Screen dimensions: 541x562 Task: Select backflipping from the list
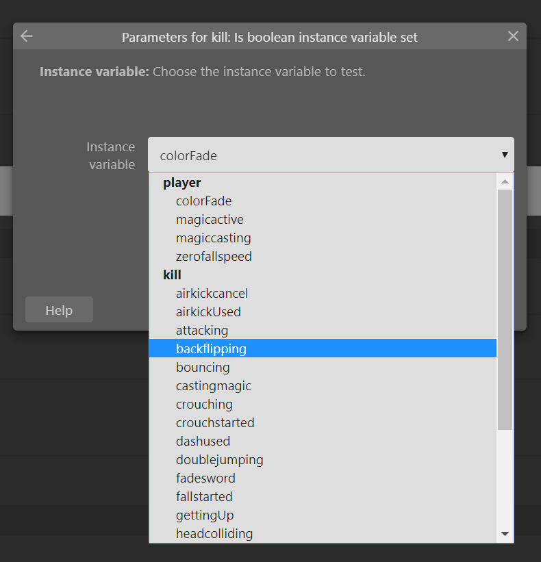[323, 348]
